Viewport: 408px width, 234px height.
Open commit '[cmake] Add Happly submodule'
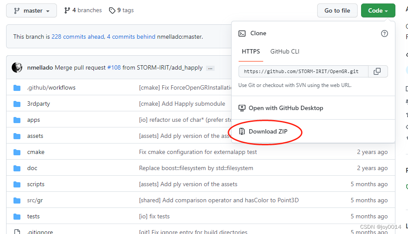(182, 104)
